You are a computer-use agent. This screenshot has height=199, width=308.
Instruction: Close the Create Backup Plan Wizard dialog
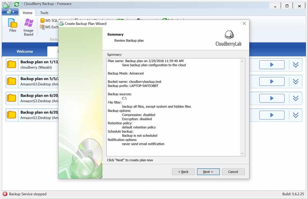[x=244, y=24]
